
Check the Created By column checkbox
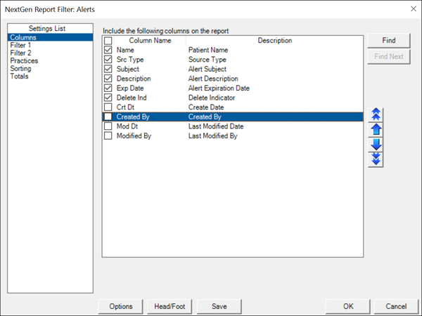108,117
